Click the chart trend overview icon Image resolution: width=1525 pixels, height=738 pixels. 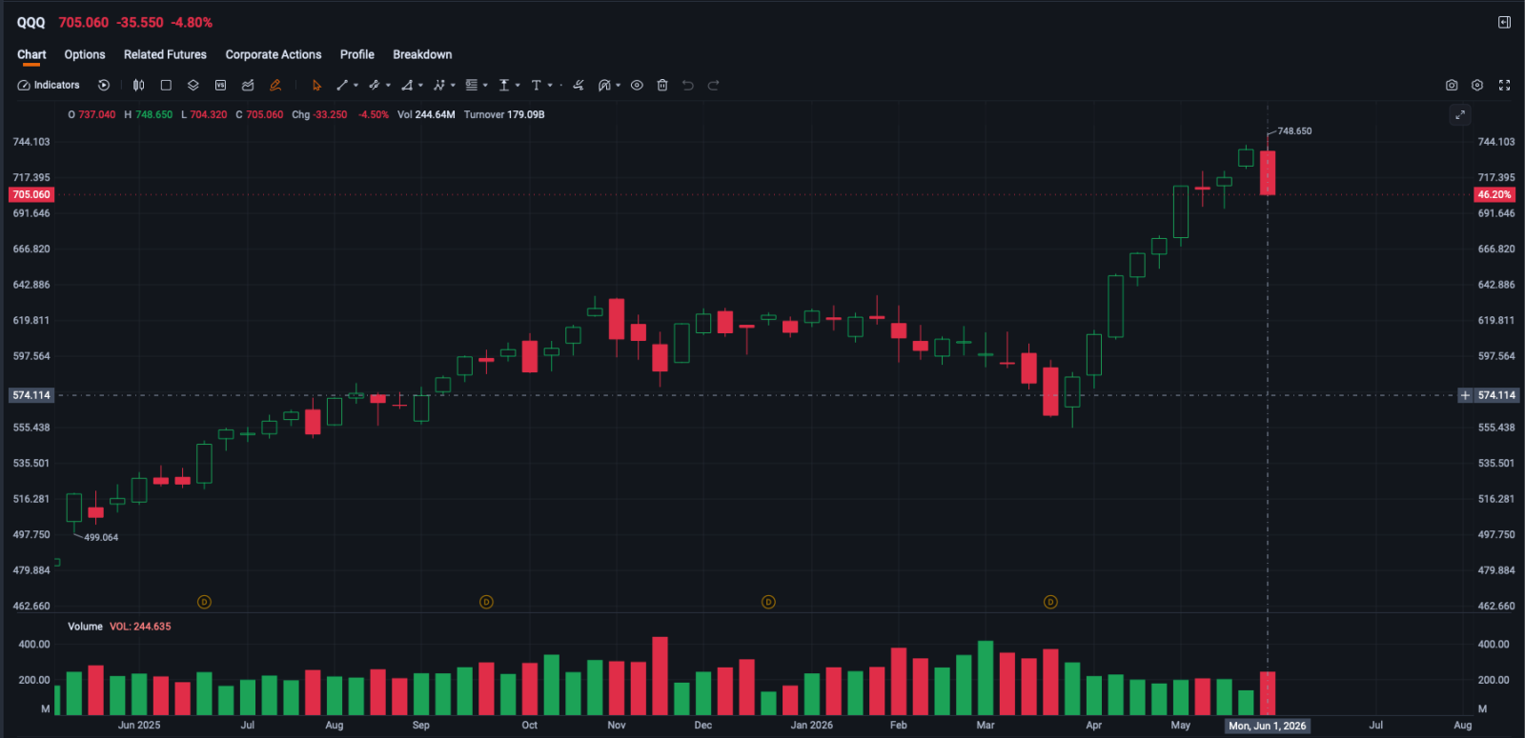coord(248,85)
